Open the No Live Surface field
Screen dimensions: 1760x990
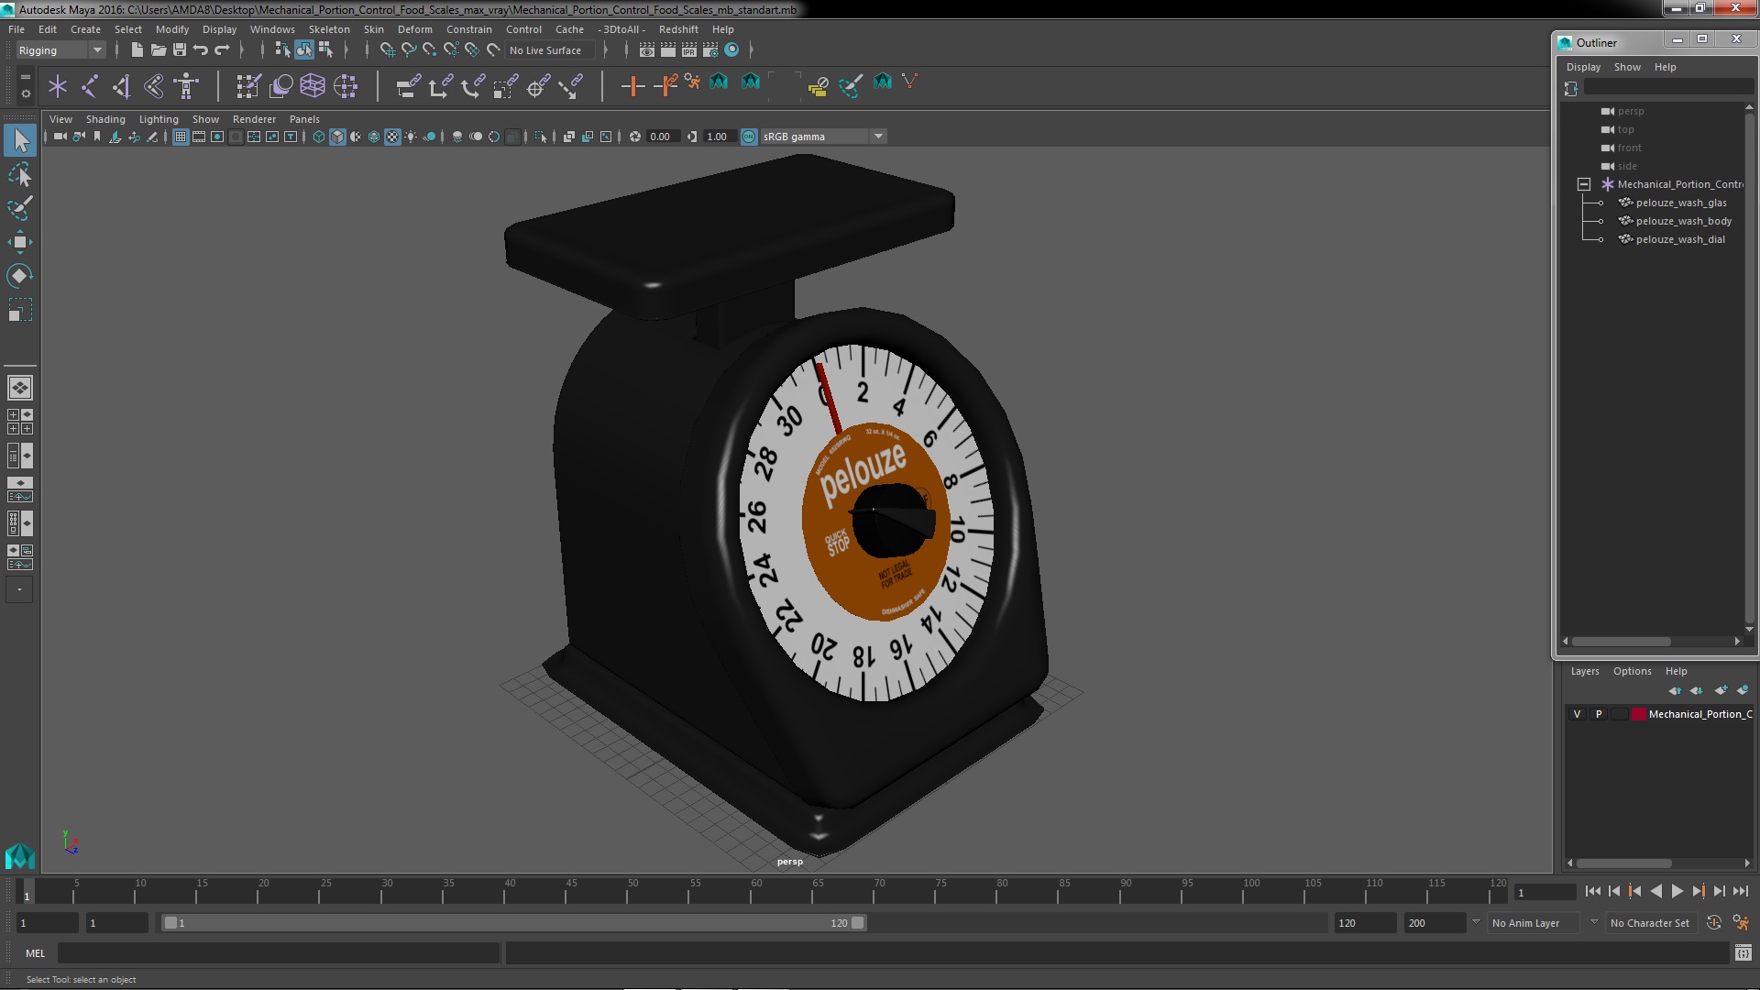[550, 50]
